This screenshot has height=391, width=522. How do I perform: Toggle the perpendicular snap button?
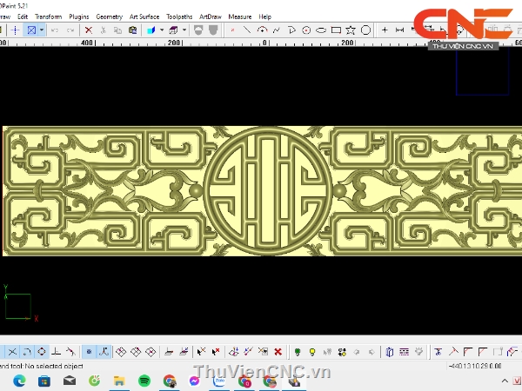tap(57, 352)
